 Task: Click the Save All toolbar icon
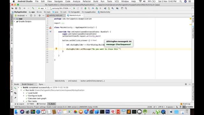click(x=16, y=8)
